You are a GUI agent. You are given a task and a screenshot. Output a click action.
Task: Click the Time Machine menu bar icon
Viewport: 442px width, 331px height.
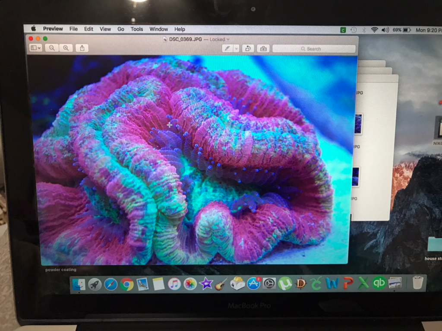pos(354,30)
